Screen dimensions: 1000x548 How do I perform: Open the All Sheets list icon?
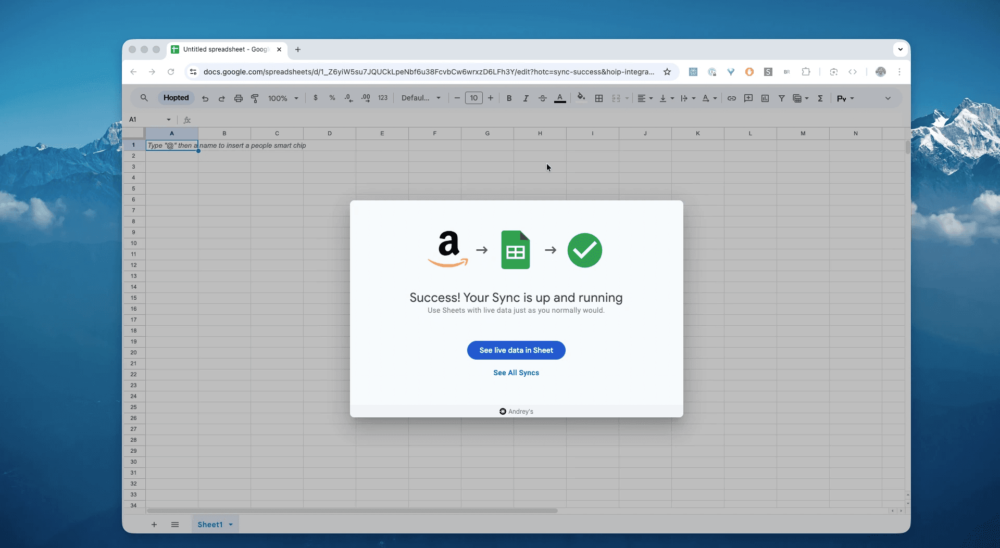175,525
